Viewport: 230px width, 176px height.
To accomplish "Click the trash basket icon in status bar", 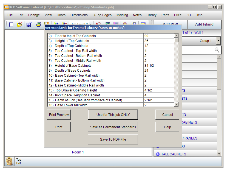I will (9, 161).
